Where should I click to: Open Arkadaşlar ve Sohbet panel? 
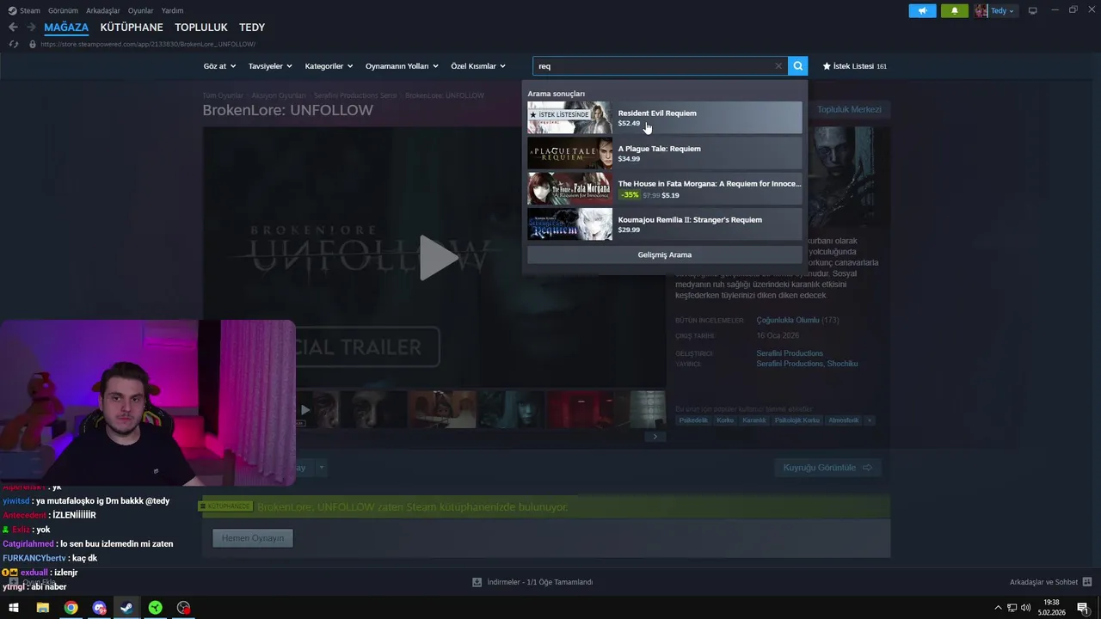point(1050,582)
